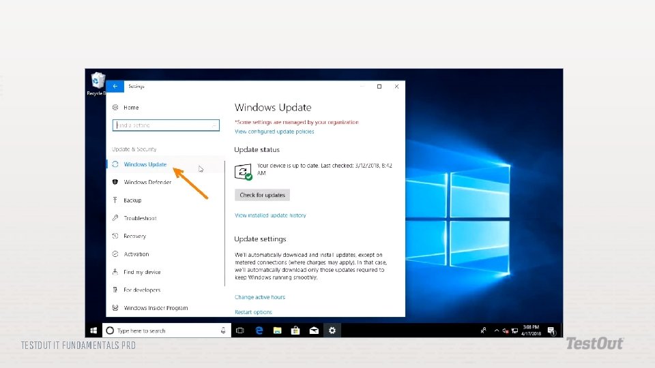
Task: Open View configured update policies link
Action: click(274, 132)
